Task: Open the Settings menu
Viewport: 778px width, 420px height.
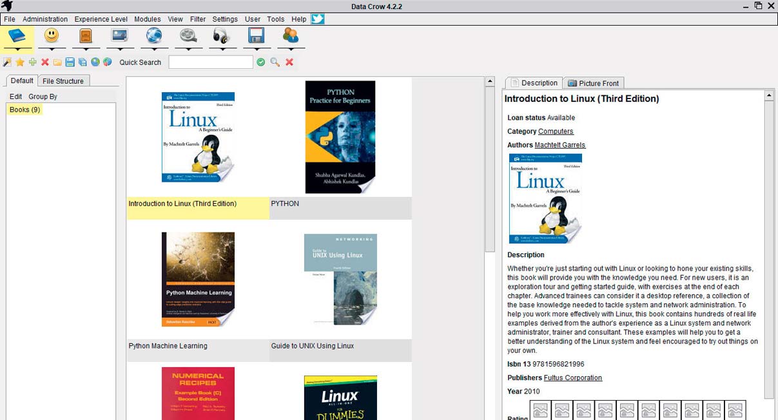Action: click(225, 19)
